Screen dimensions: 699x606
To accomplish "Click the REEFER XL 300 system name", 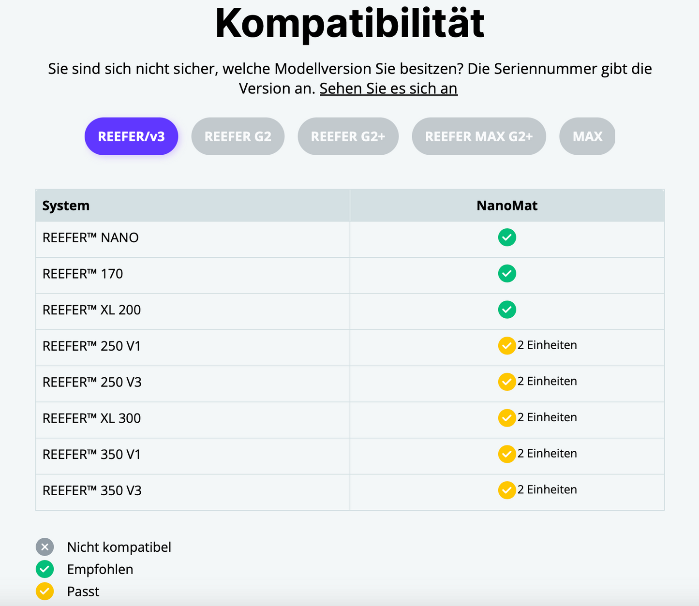I will pyautogui.click(x=91, y=418).
